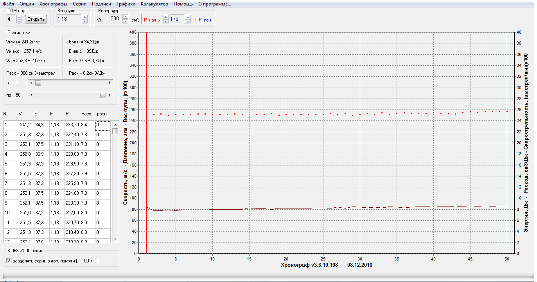Open the Калькулятор menu

pyautogui.click(x=154, y=4)
